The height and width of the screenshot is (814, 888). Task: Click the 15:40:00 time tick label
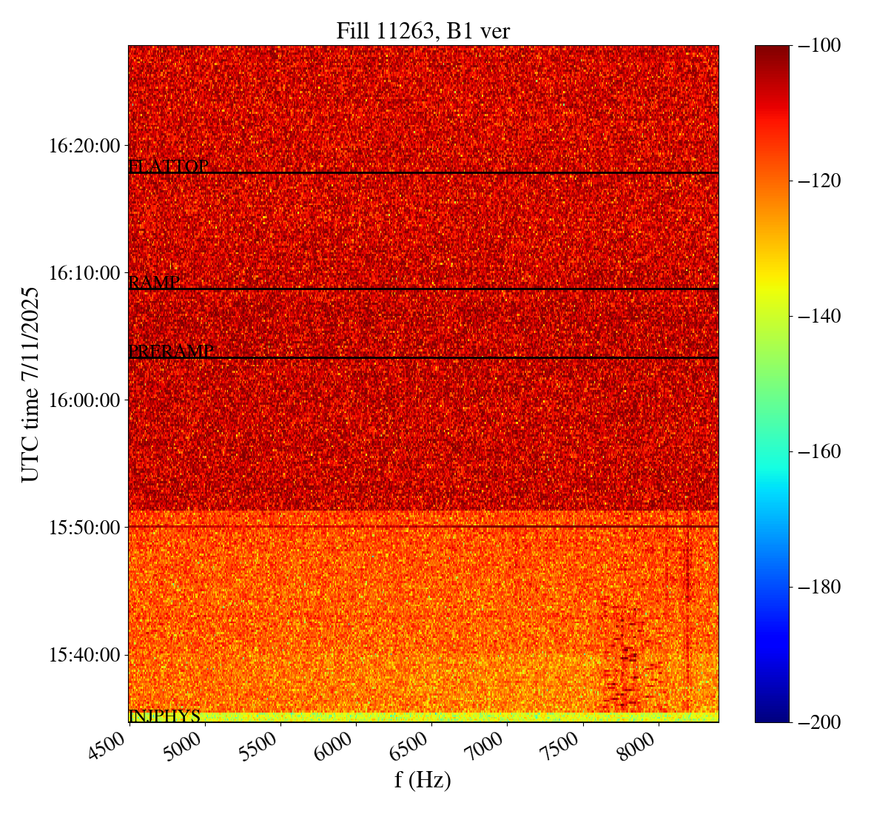point(84,655)
